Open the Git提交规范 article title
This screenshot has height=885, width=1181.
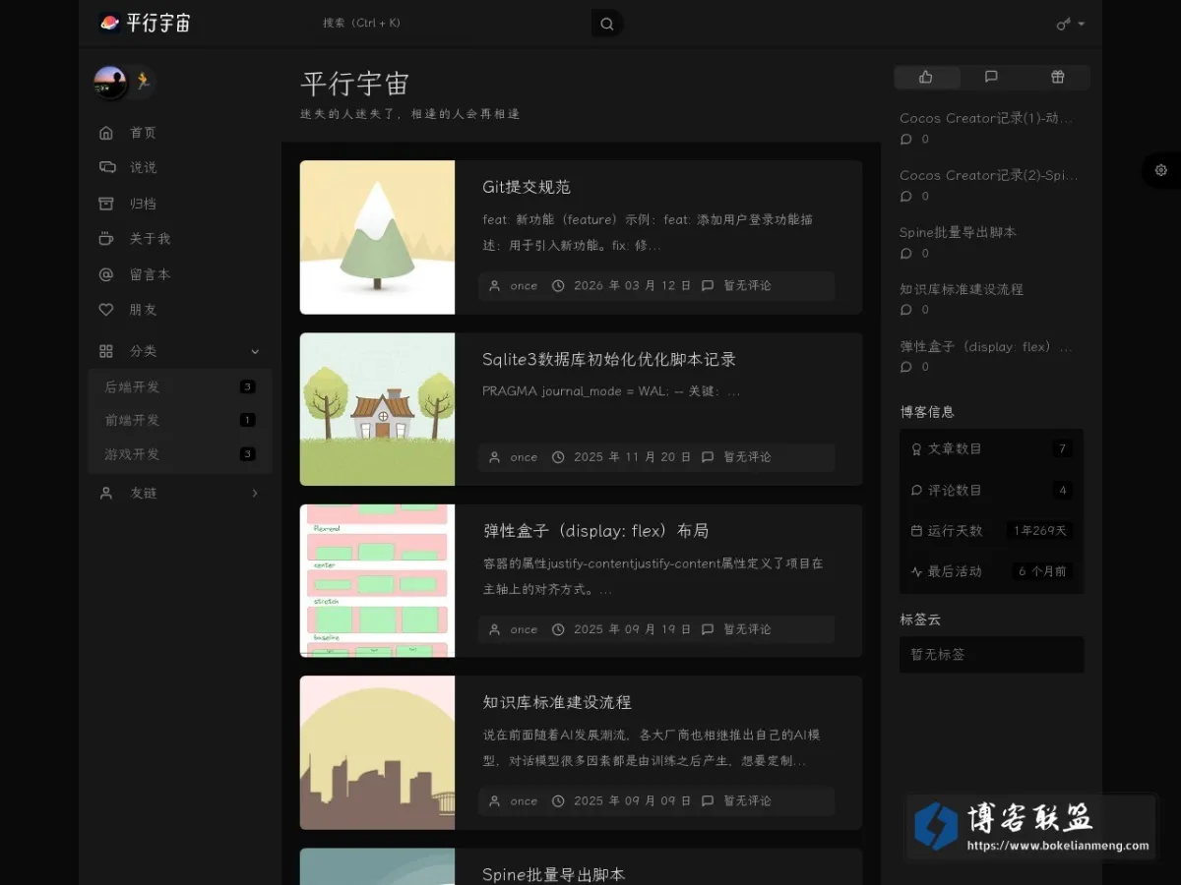[x=527, y=187]
